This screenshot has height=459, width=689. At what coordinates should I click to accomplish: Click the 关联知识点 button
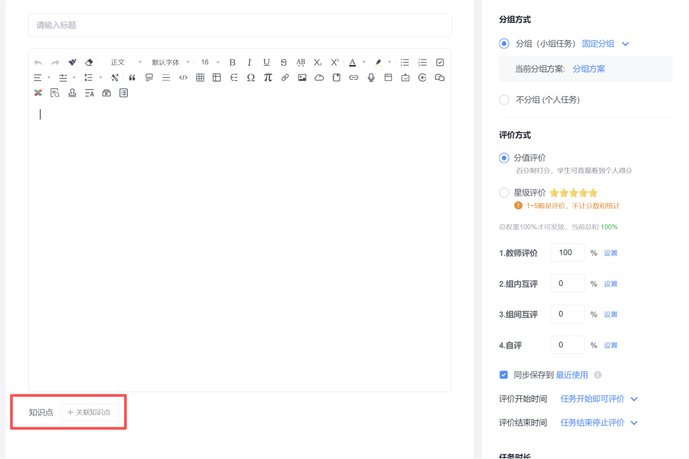(x=90, y=412)
